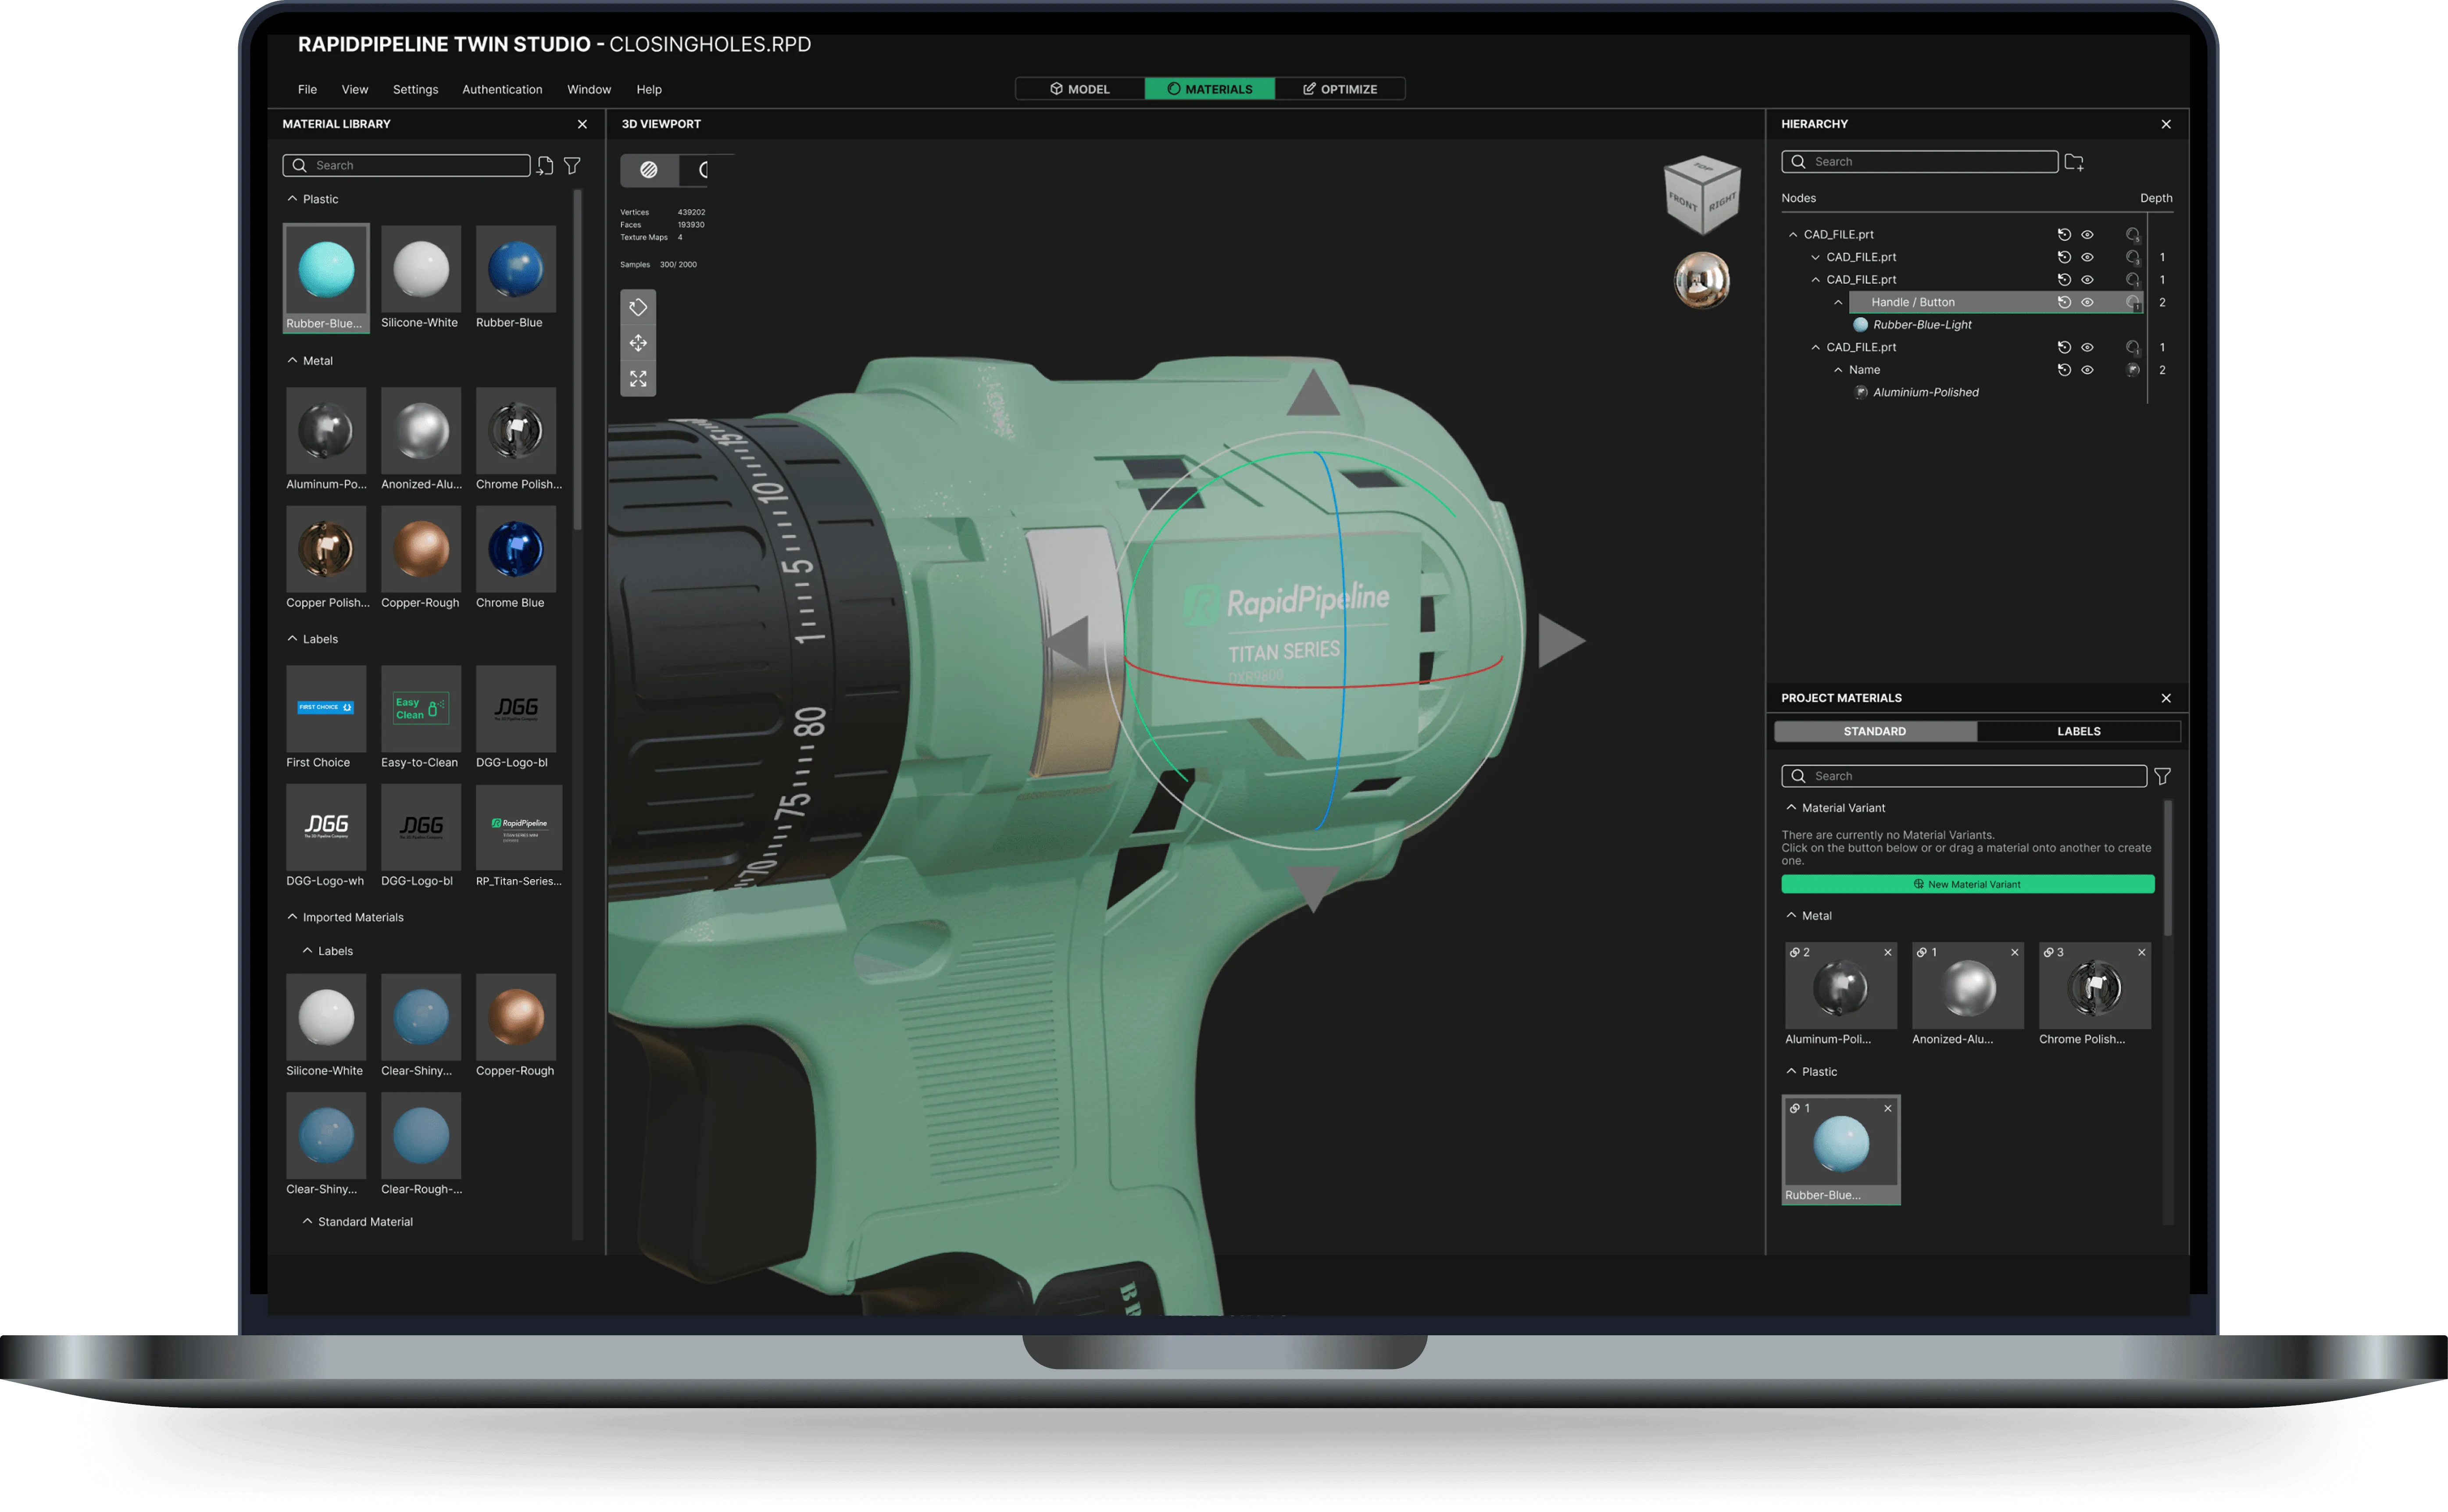Screen dimensions: 2448x1512
Task: Select STANDARD tab in Project Materials
Action: [x=1875, y=731]
